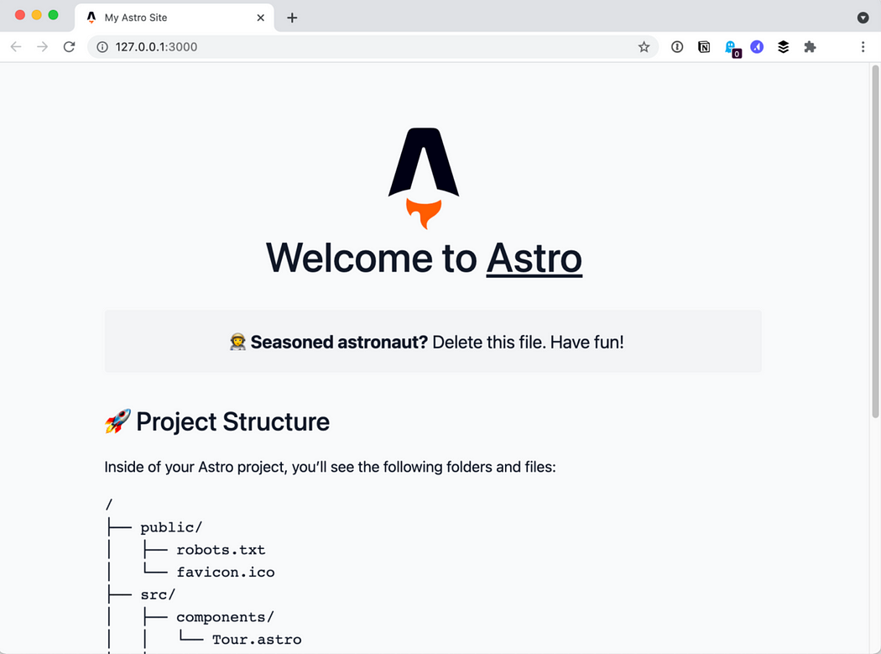Bookmark this page with the star icon
Screen dimensions: 881x654
point(644,47)
